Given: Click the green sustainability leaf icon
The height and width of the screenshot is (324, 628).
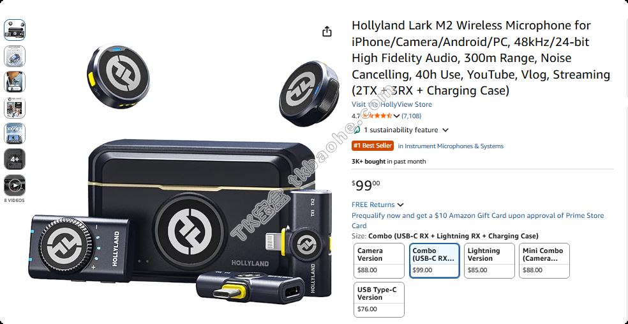Looking at the screenshot, I should coord(356,130).
